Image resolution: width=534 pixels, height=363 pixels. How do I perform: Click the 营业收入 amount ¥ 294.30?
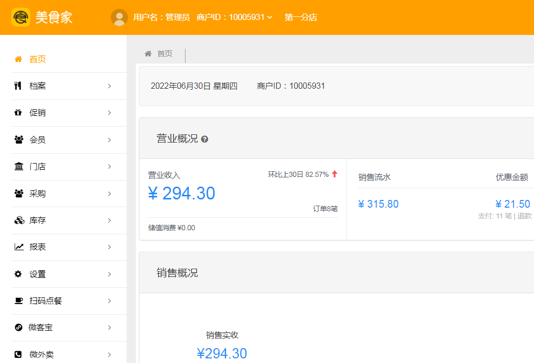(182, 193)
